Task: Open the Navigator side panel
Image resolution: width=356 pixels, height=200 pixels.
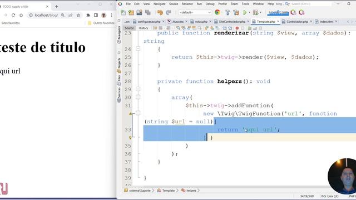Action: coord(119,34)
